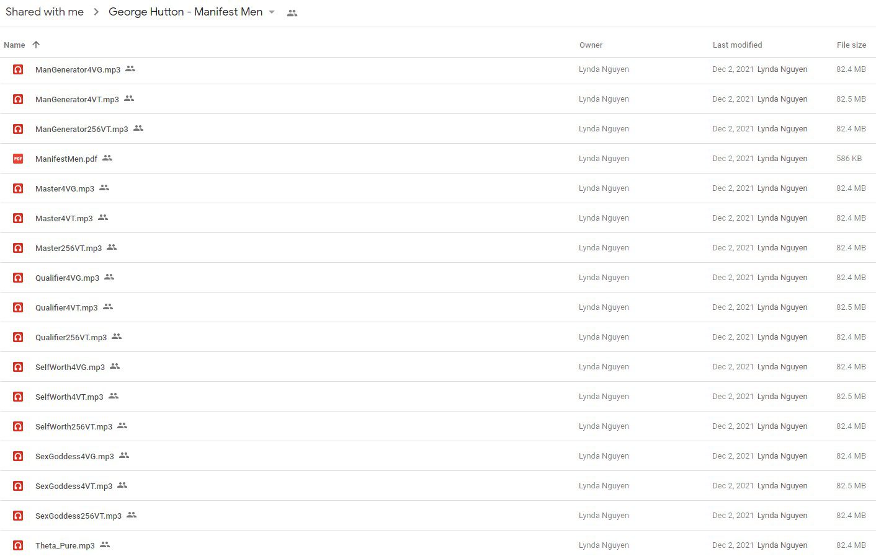The height and width of the screenshot is (559, 876).
Task: Select the file name Qualifier256VT.mp3
Action: click(x=71, y=337)
